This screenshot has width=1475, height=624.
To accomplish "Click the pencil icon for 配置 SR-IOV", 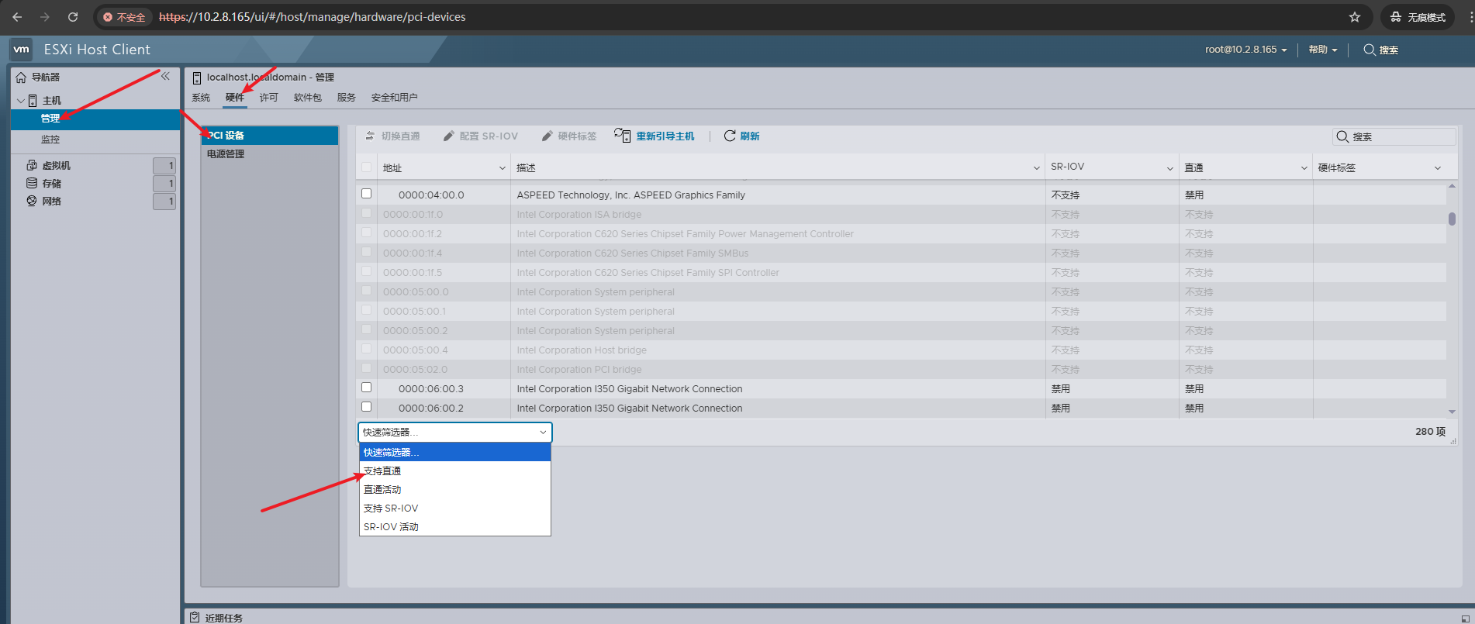I will tap(449, 136).
